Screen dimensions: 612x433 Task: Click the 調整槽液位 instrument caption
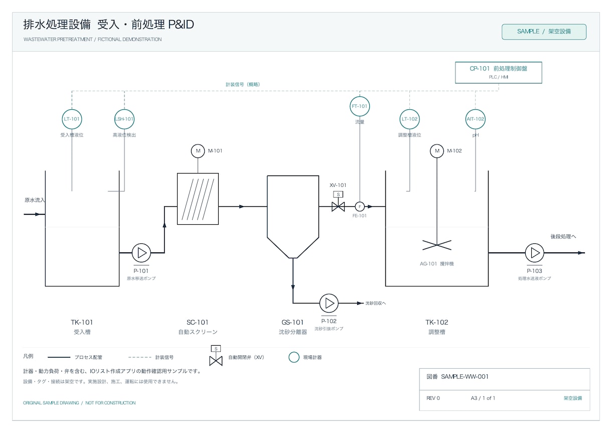[x=410, y=135]
